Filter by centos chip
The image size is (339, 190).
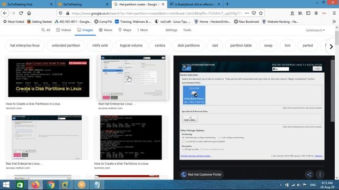point(160,45)
